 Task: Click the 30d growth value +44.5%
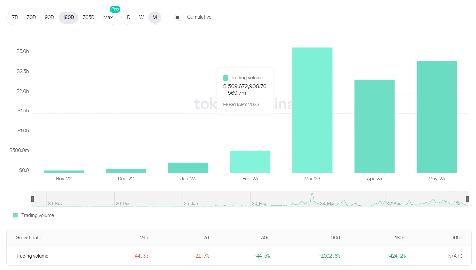click(x=261, y=256)
